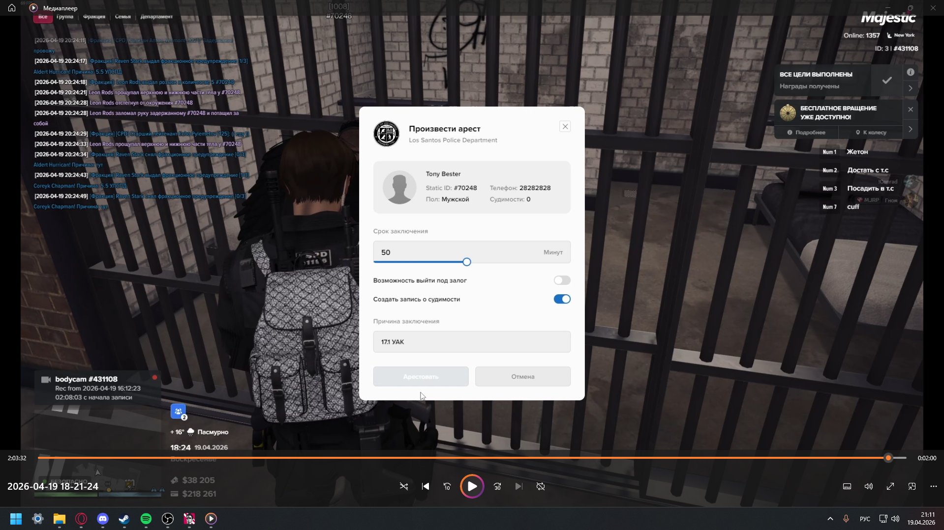Go to Media Player home
Image resolution: width=944 pixels, height=530 pixels.
[x=12, y=8]
